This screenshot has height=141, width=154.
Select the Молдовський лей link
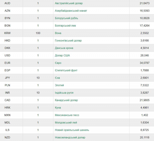(x=66, y=123)
